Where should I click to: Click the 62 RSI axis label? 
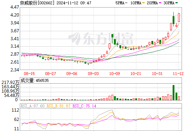point(17,120)
